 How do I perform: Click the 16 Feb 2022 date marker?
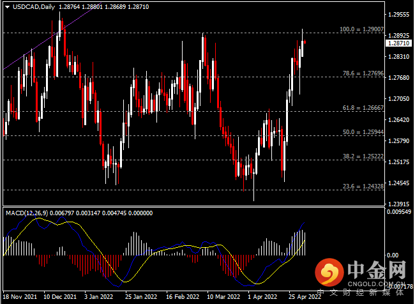tap(183, 296)
